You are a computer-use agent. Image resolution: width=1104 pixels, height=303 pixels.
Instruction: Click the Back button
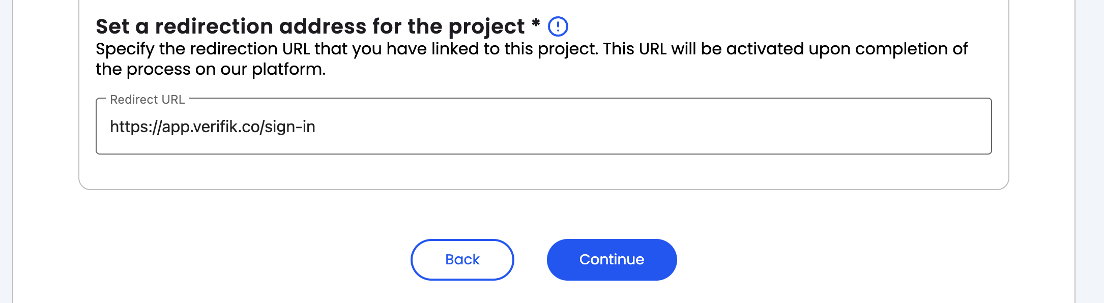coord(462,259)
